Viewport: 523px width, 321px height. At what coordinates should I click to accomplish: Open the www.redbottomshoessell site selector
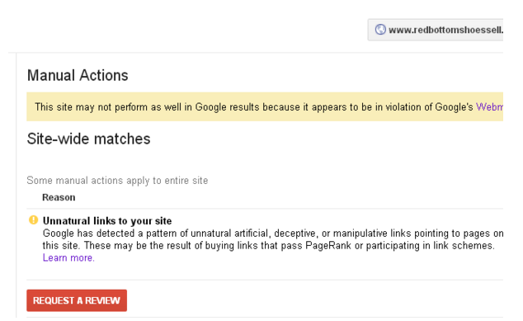436,30
